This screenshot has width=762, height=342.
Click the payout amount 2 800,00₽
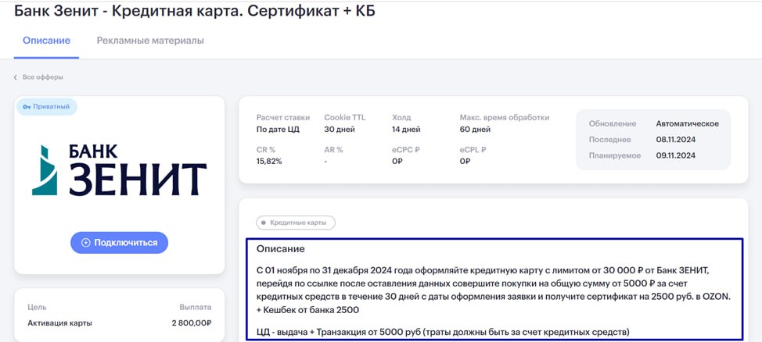coord(192,323)
